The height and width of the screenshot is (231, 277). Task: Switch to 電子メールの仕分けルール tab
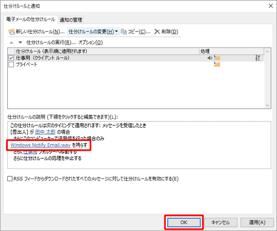pos(30,19)
